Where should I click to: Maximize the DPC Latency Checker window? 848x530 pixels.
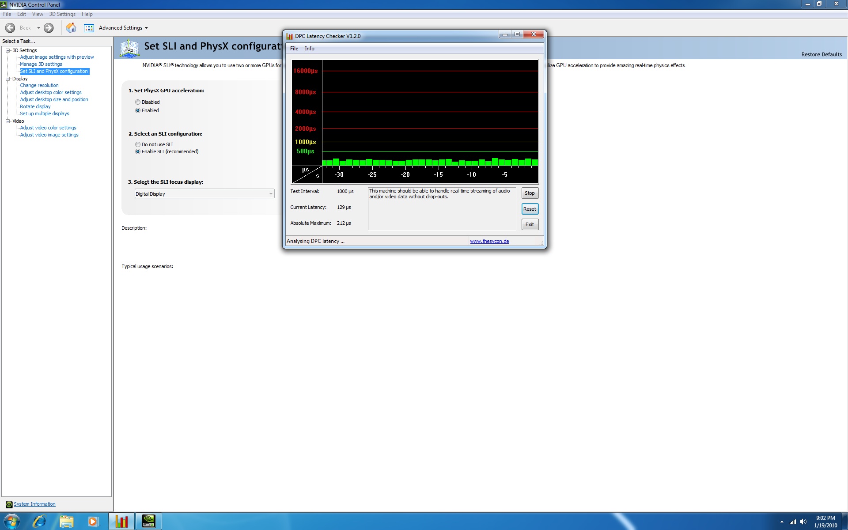[517, 34]
